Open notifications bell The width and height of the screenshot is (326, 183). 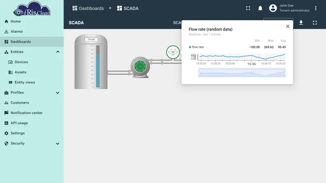(260, 8)
